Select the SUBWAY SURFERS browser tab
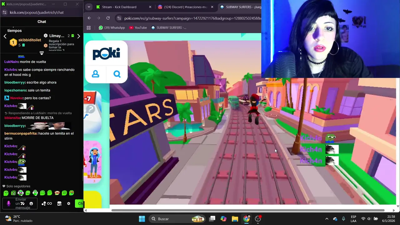Screen dimensions: 400x225 [241, 7]
